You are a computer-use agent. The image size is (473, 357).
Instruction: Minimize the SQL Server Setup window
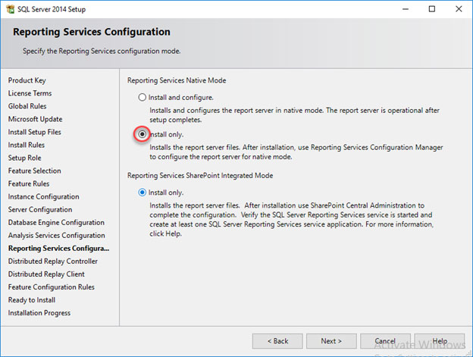click(x=406, y=9)
